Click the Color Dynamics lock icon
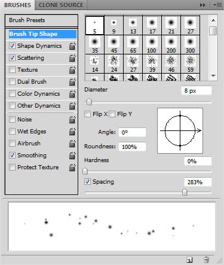 pos(72,94)
